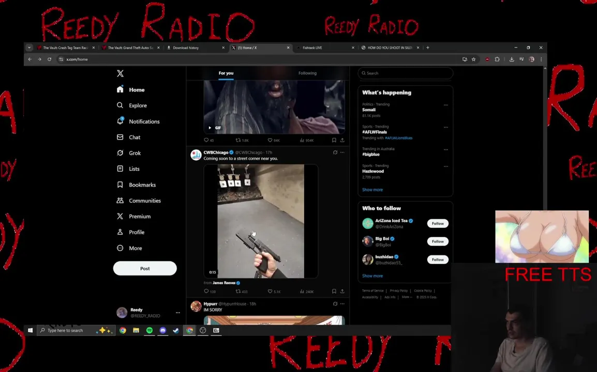Repost the GIF post with 1.8K reposts
The image size is (597, 372).
[242, 141]
